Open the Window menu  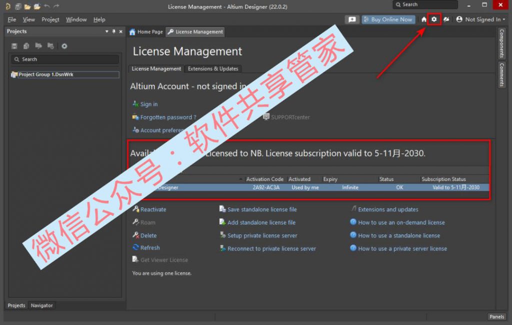tap(76, 19)
